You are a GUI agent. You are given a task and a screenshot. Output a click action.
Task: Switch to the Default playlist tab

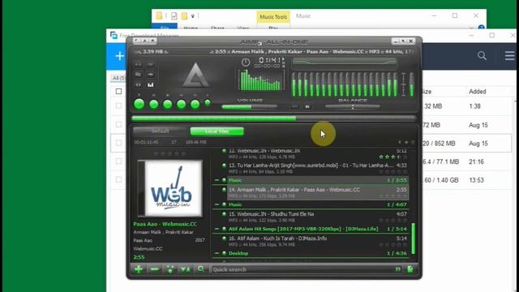pyautogui.click(x=161, y=131)
